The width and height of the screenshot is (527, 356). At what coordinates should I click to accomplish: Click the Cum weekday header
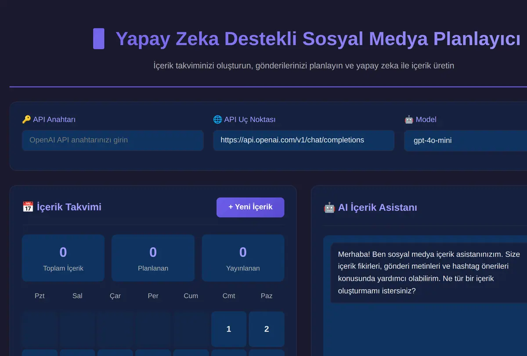pyautogui.click(x=191, y=296)
